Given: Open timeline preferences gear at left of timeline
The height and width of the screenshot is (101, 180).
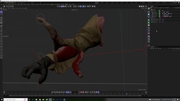Looking at the screenshot, I should (x=4, y=92).
